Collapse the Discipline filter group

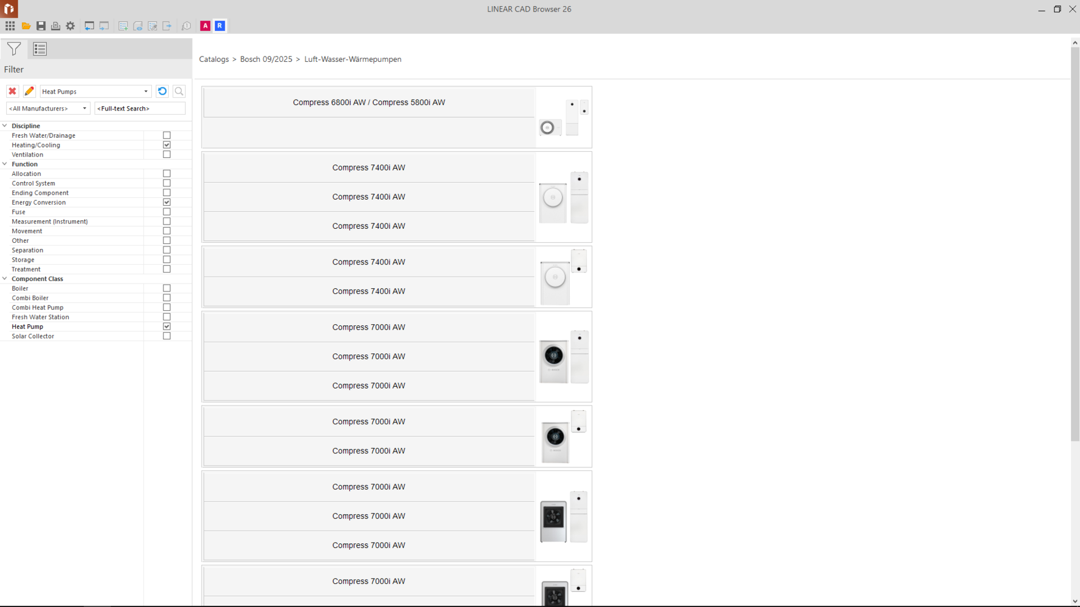coord(5,126)
